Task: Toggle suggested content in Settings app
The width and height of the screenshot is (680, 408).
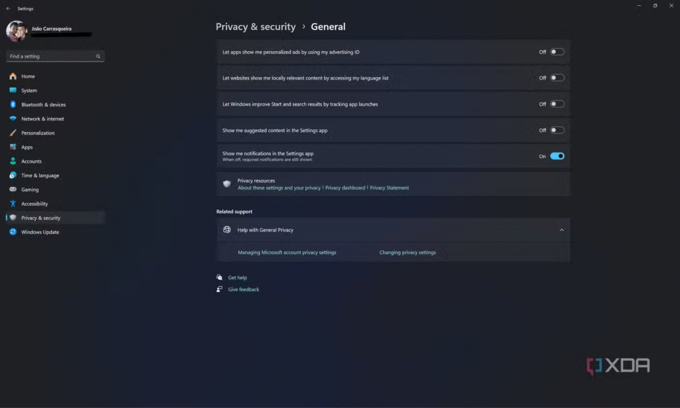Action: (x=556, y=131)
